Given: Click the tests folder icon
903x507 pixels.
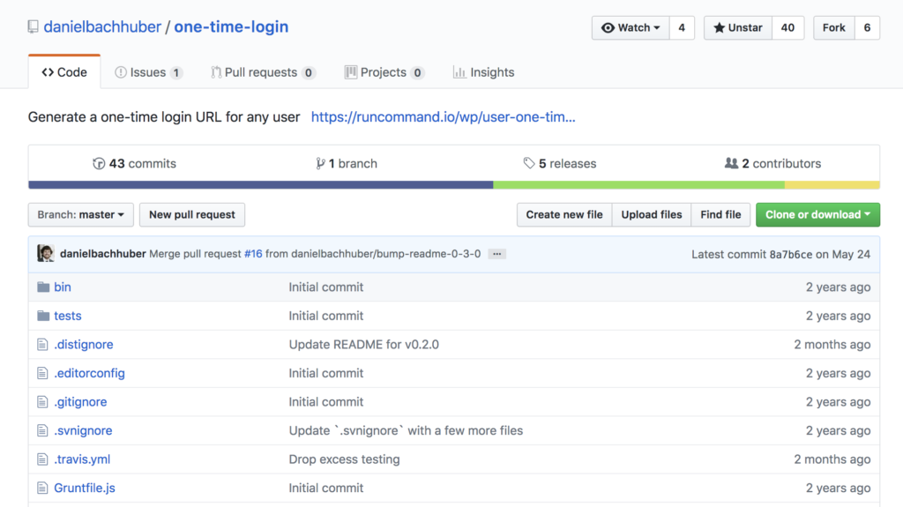Looking at the screenshot, I should 43,316.
